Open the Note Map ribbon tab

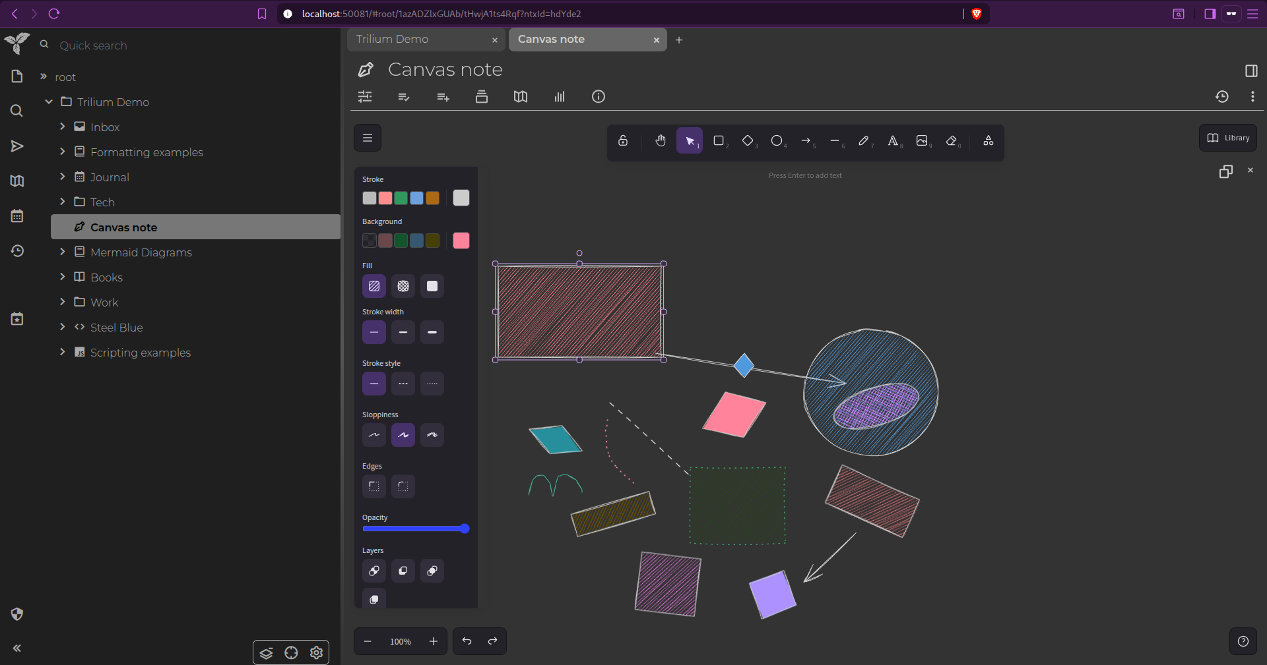(x=521, y=97)
